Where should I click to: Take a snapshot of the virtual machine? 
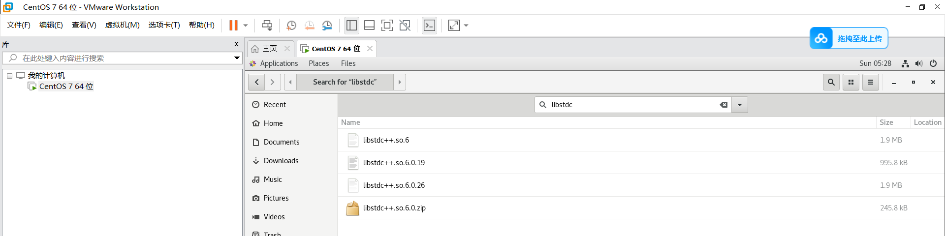[x=291, y=25]
